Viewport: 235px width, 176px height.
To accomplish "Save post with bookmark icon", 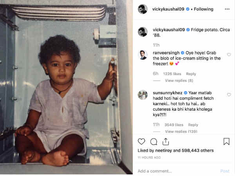I will 226,142.
